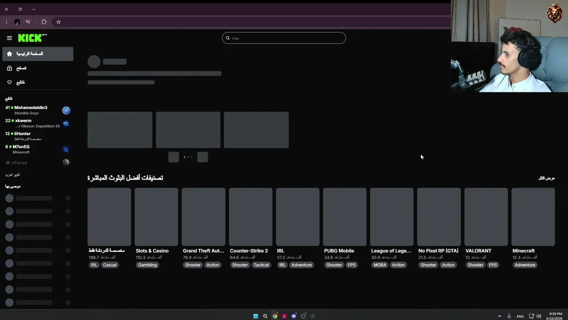
Task: Click FPS tag under VALORANT
Action: [493, 265]
